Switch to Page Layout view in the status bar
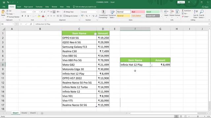Viewport: 211px width, 118px height. point(181,116)
